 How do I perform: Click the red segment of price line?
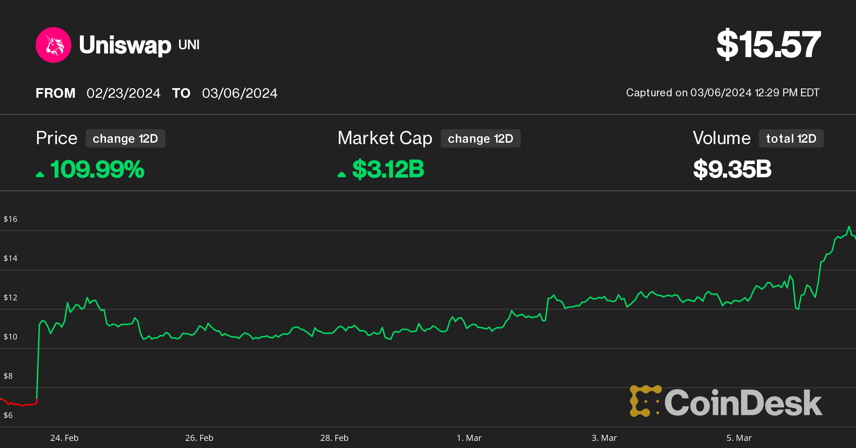(x=21, y=405)
